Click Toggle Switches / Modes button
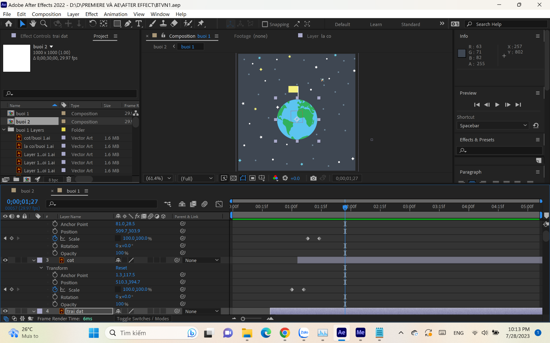The image size is (550, 343). [143, 319]
